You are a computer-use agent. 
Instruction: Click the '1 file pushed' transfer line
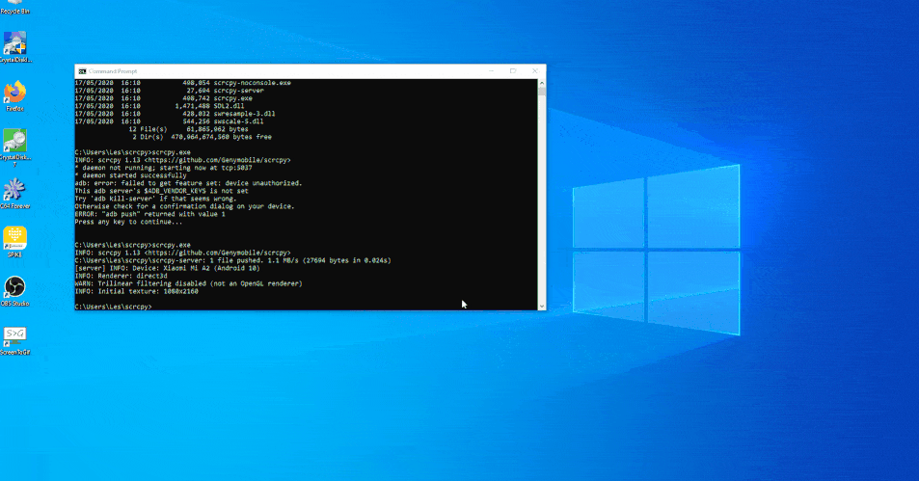(232, 260)
